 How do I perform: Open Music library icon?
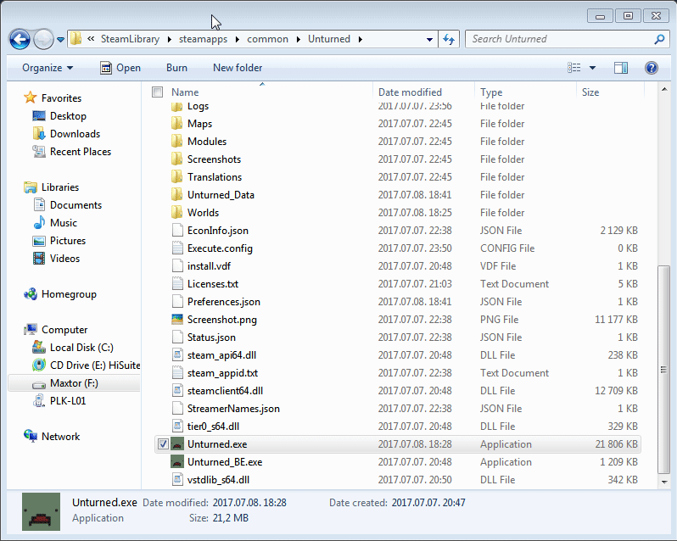(x=39, y=223)
